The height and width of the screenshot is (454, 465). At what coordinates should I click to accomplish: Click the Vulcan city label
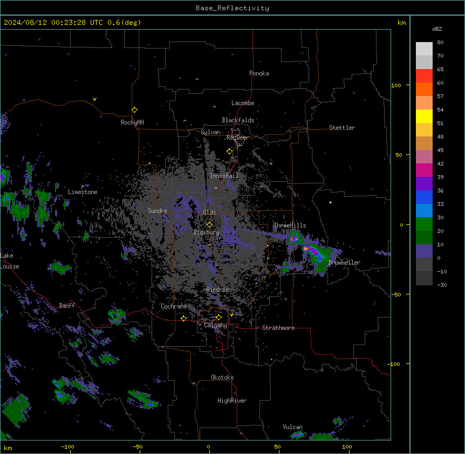click(292, 427)
